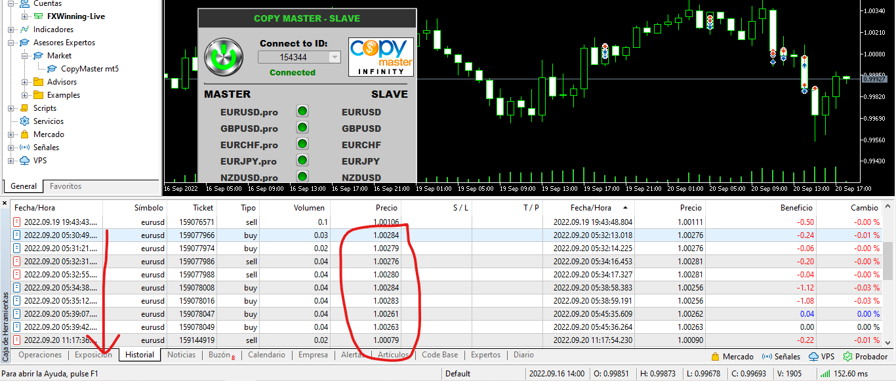This screenshot has height=381, width=896.
Task: Click the Mercado shopping bag icon in navigator
Action: [25, 134]
